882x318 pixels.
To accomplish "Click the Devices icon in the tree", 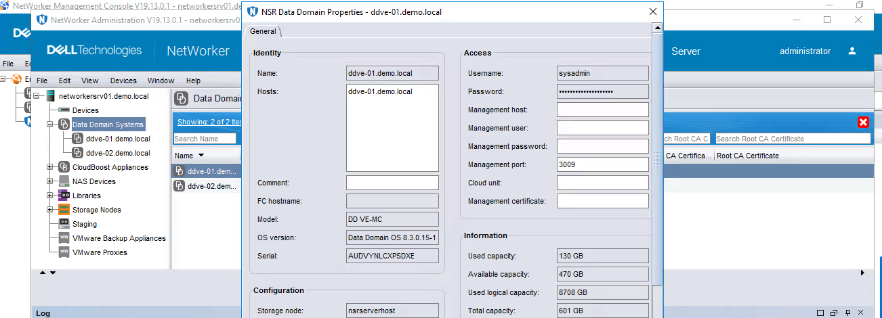I will (x=64, y=110).
